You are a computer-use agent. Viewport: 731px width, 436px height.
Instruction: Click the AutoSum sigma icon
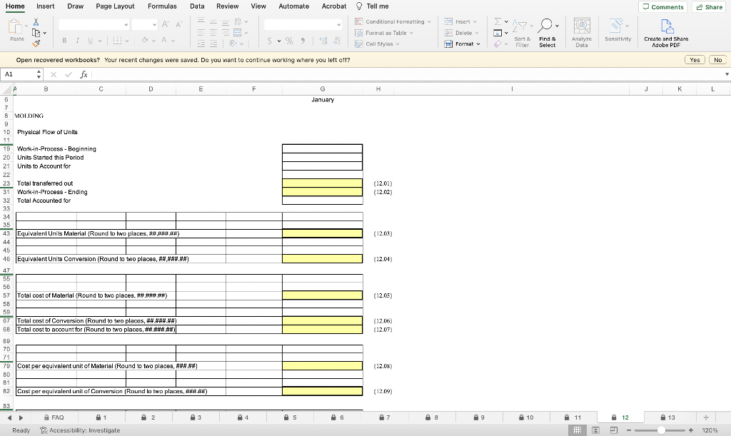point(498,21)
